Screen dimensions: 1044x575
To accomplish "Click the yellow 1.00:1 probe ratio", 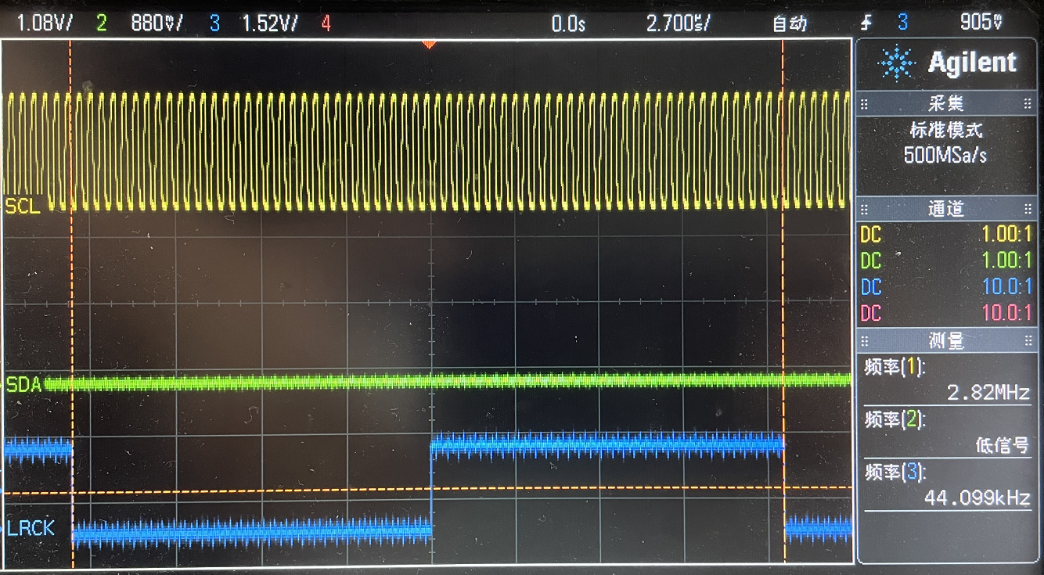I will (x=1007, y=233).
